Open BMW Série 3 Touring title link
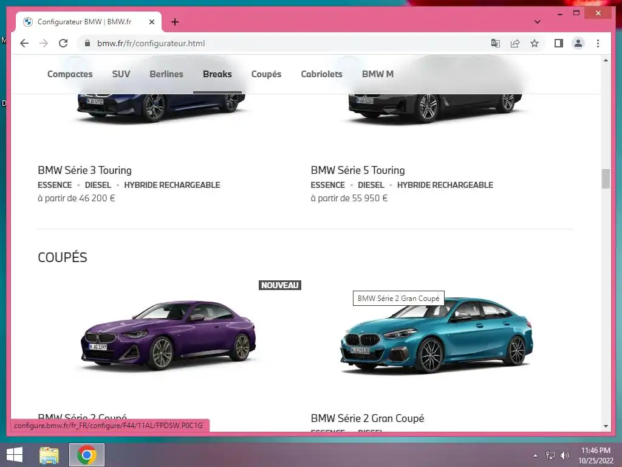This screenshot has height=467, width=622. pyautogui.click(x=84, y=170)
